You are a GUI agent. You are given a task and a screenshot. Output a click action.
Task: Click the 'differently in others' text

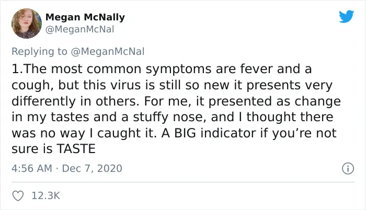coord(75,101)
